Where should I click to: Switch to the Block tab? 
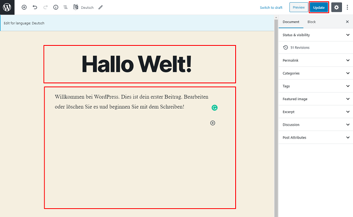[312, 22]
